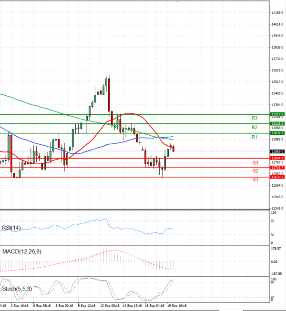286x311 pixels.
Task: Click the R3 resistance label
Action: 255,118
